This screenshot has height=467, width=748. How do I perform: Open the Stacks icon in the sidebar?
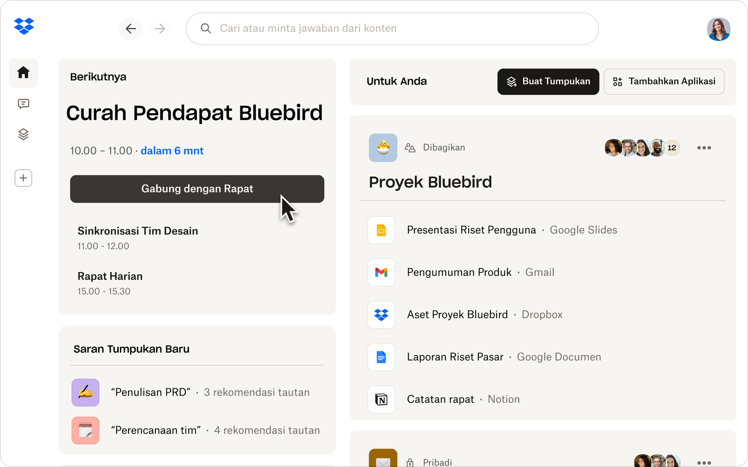[x=23, y=134]
